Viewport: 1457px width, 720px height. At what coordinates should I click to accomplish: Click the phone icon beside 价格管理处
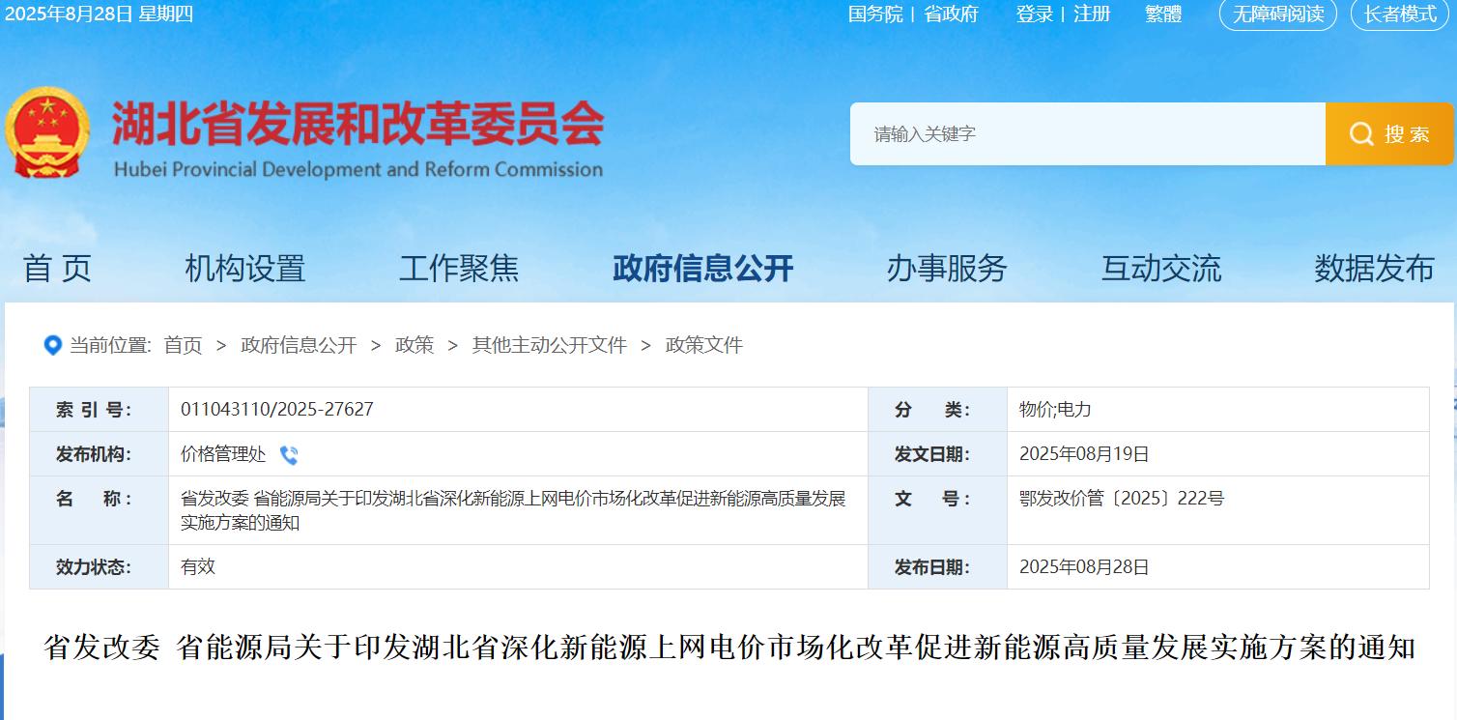289,455
